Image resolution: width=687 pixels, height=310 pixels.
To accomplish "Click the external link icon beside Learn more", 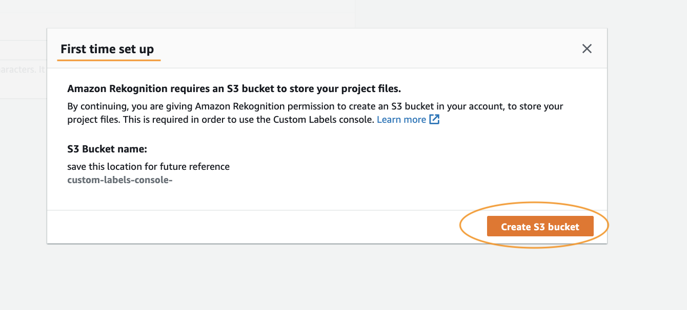I will (x=434, y=120).
